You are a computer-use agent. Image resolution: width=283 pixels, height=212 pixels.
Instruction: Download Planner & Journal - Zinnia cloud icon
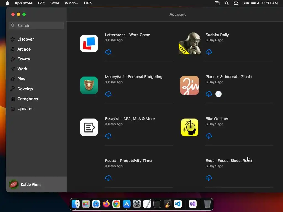click(x=209, y=94)
